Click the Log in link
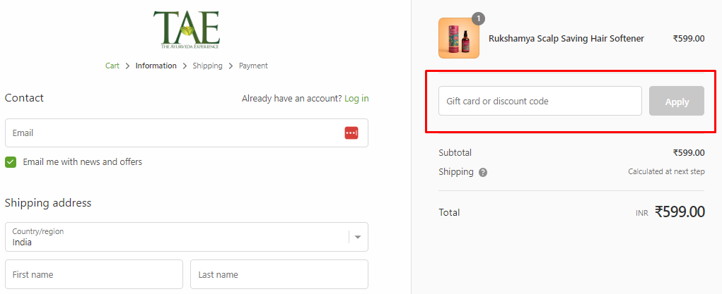 [356, 99]
